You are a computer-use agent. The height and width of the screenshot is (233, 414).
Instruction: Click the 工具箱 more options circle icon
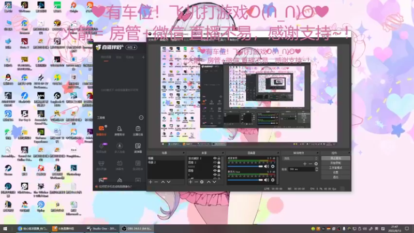[141, 118]
